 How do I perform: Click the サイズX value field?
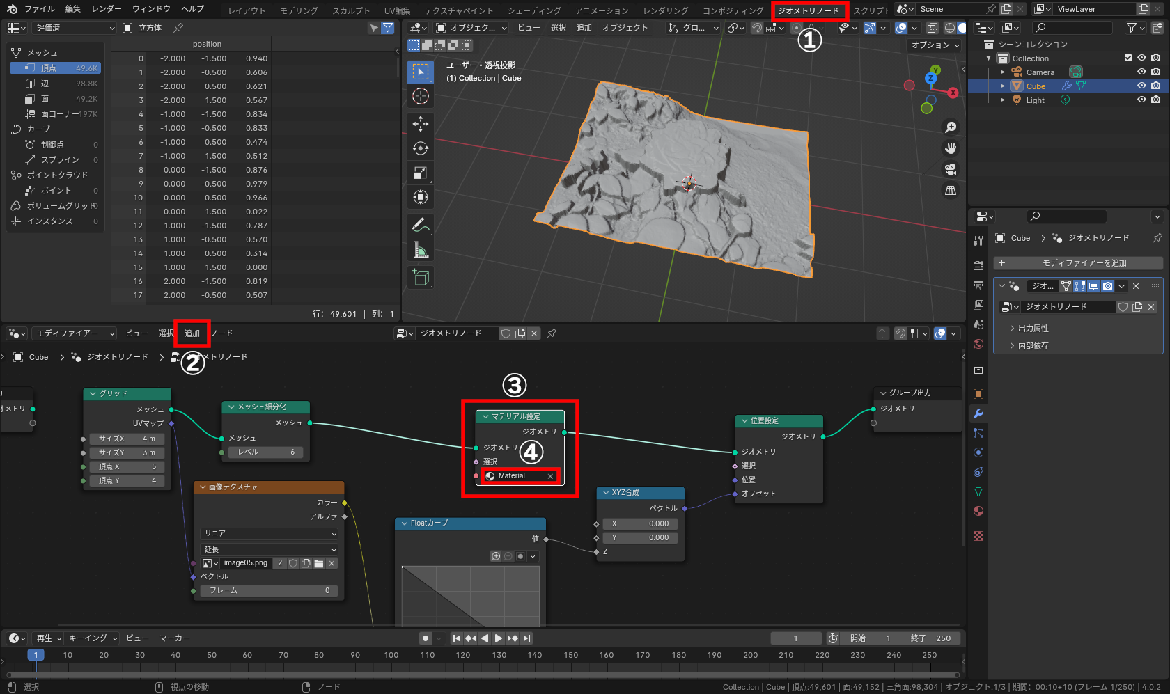tap(127, 439)
